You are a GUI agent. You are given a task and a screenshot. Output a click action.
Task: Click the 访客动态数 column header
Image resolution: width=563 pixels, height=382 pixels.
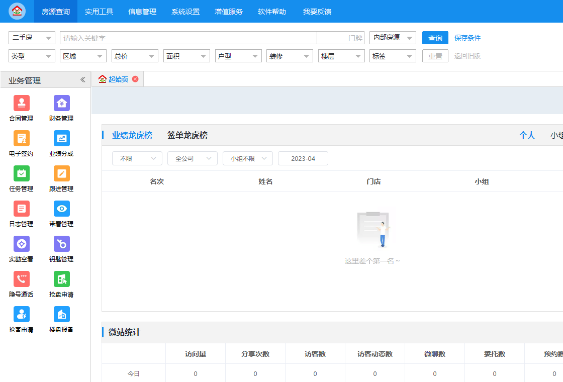pyautogui.click(x=375, y=354)
